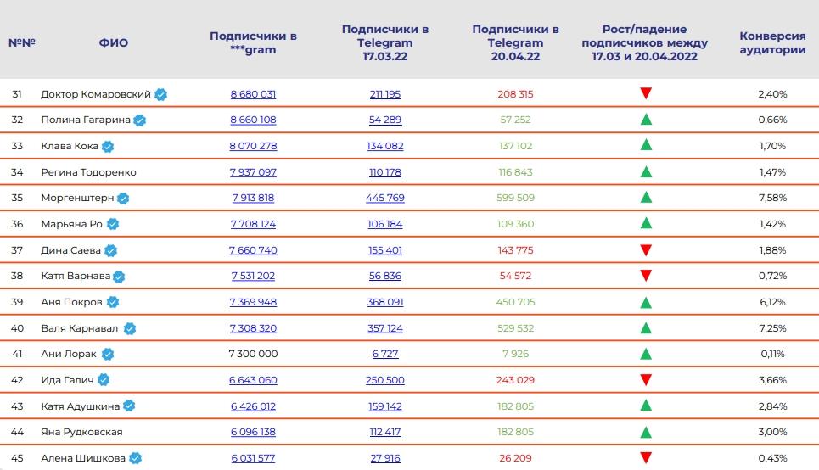Click green up arrow in Аня Покров row

[x=646, y=302]
